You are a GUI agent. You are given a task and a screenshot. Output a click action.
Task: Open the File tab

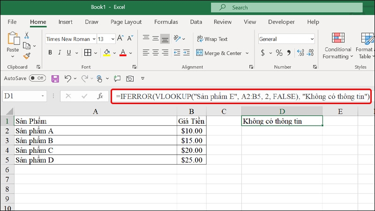[x=12, y=22]
